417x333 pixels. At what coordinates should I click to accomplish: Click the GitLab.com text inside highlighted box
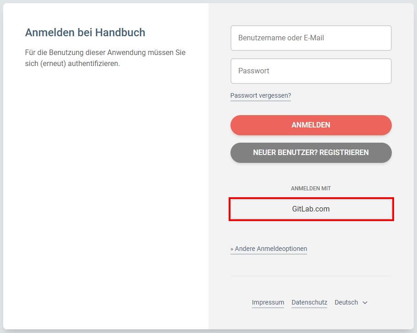(311, 209)
